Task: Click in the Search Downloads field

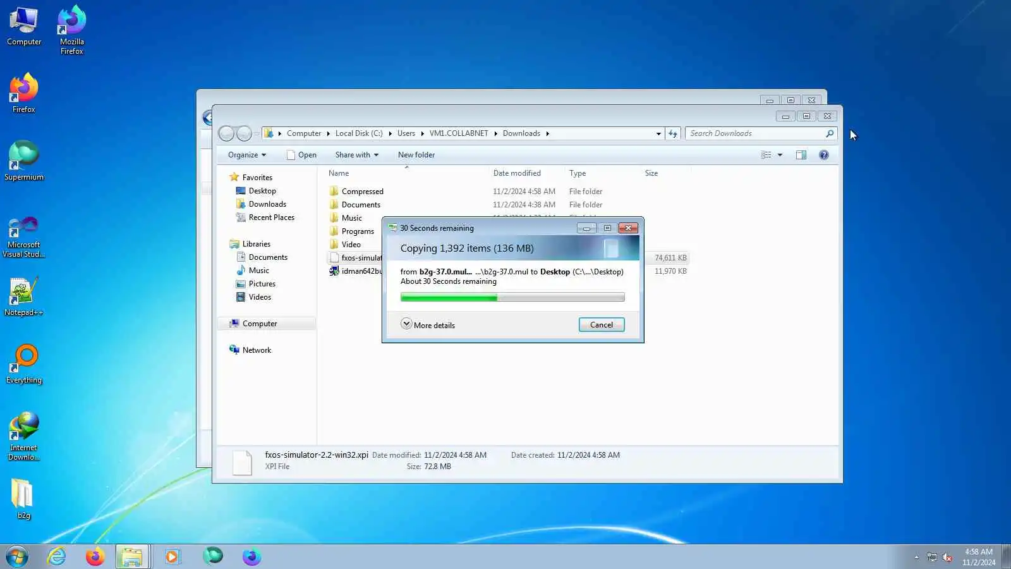Action: (756, 133)
